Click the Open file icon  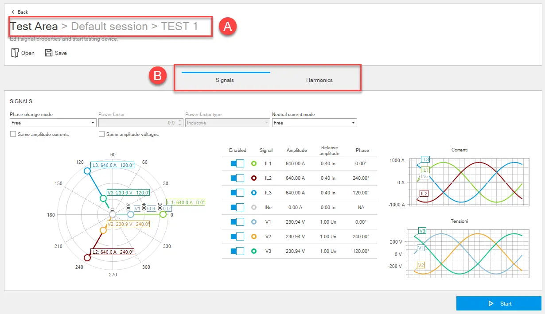tap(15, 53)
